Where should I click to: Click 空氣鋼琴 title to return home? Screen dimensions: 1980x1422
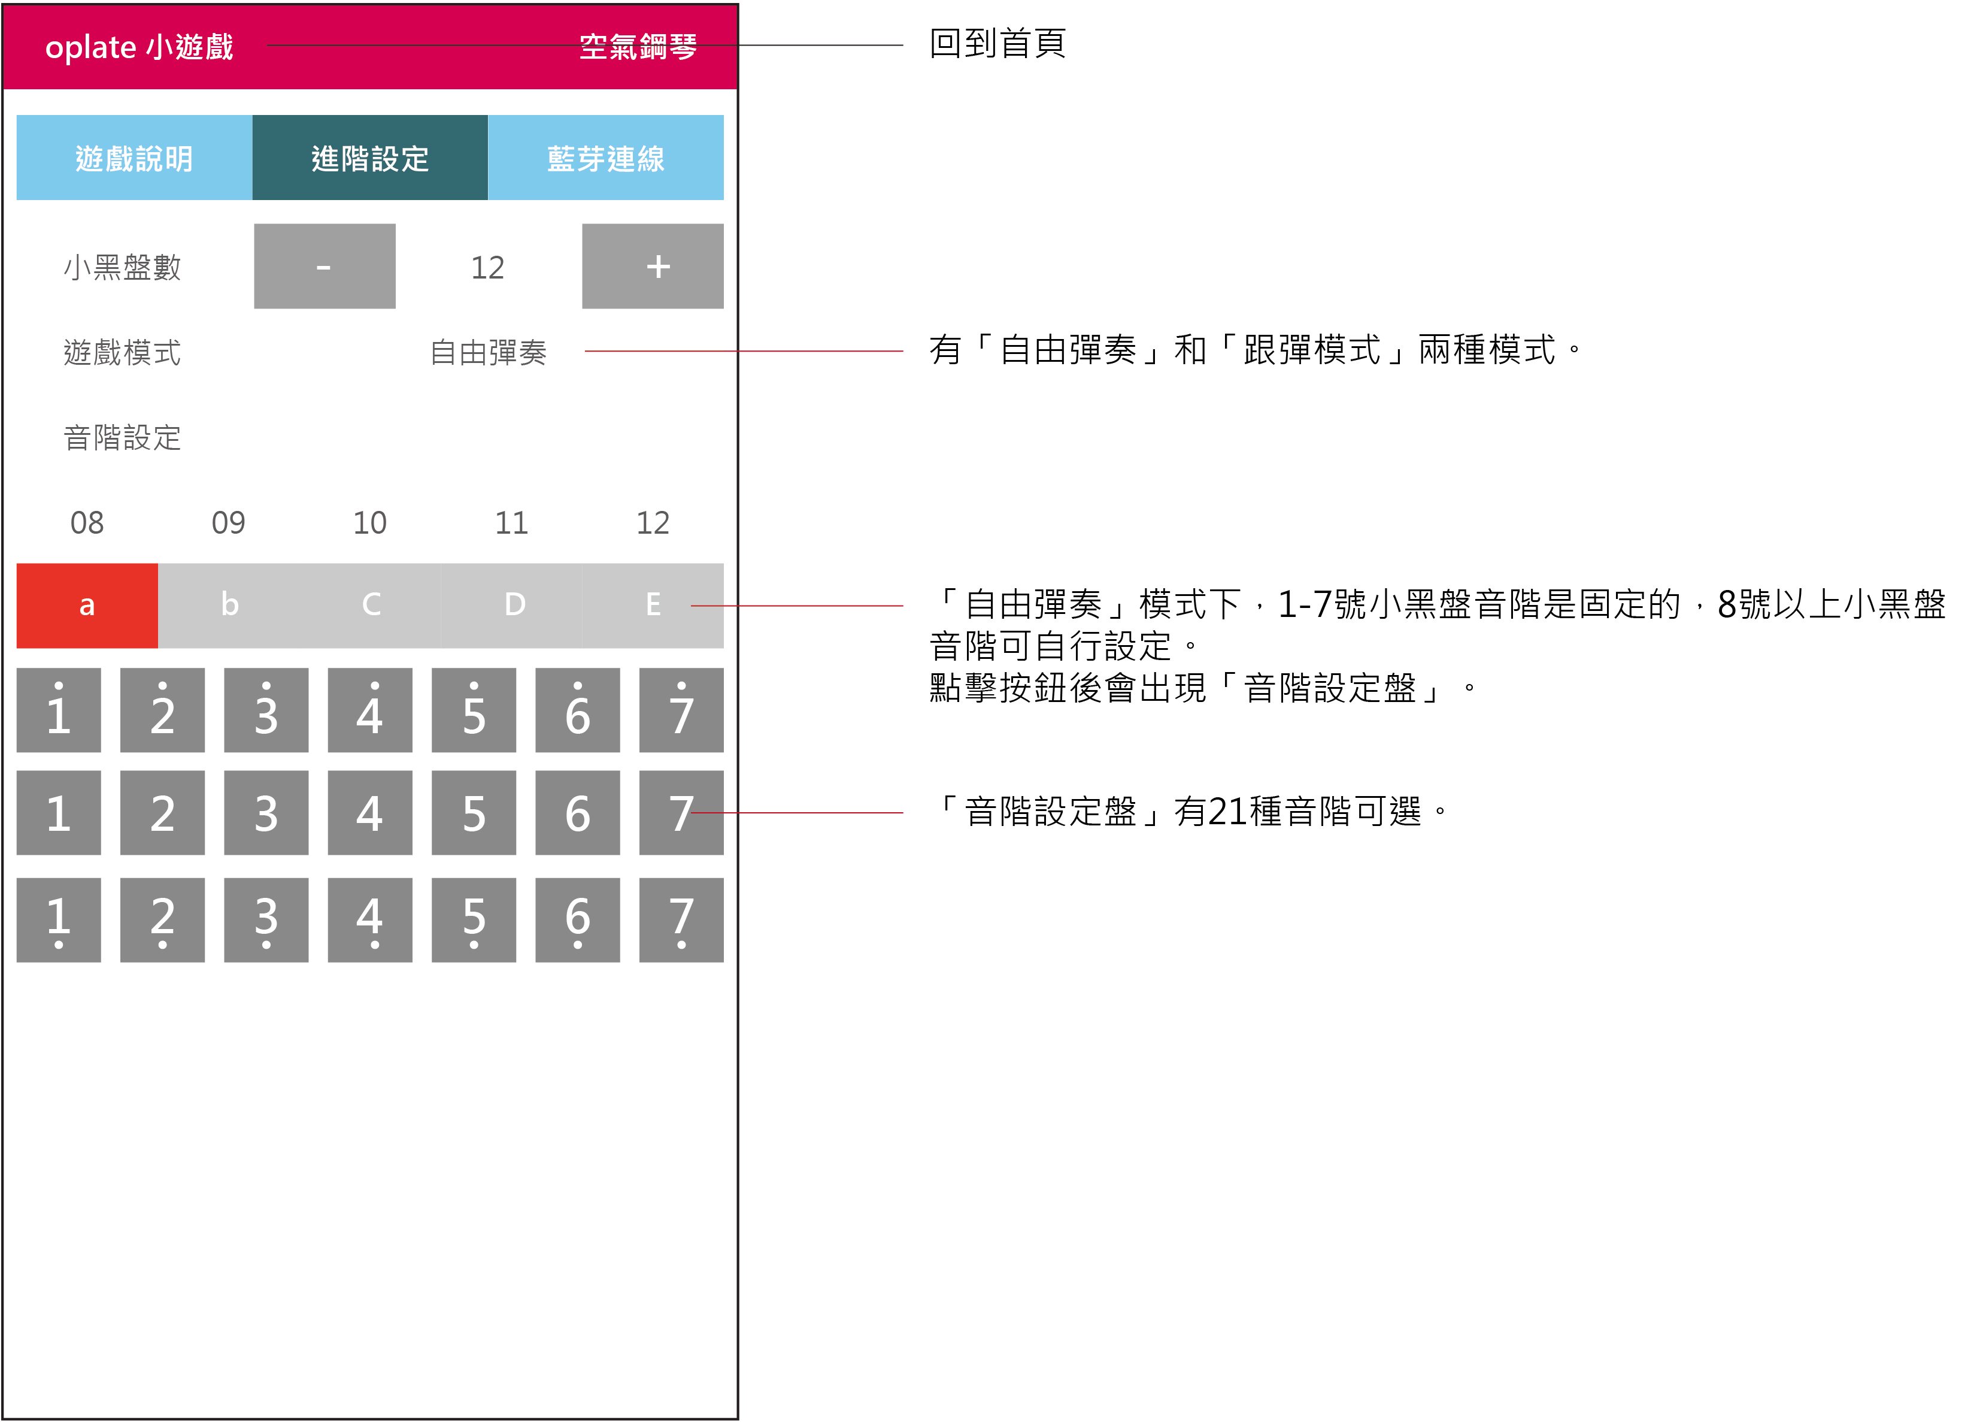pyautogui.click(x=638, y=46)
